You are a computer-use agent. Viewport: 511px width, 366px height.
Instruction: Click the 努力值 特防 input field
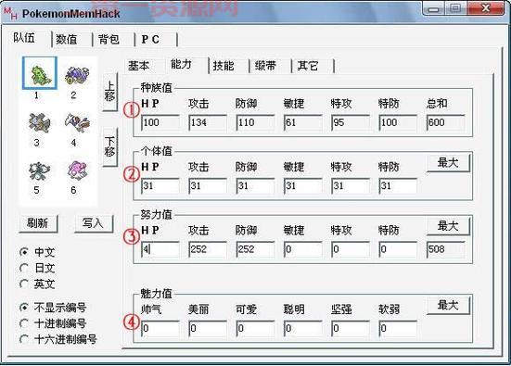pyautogui.click(x=398, y=249)
